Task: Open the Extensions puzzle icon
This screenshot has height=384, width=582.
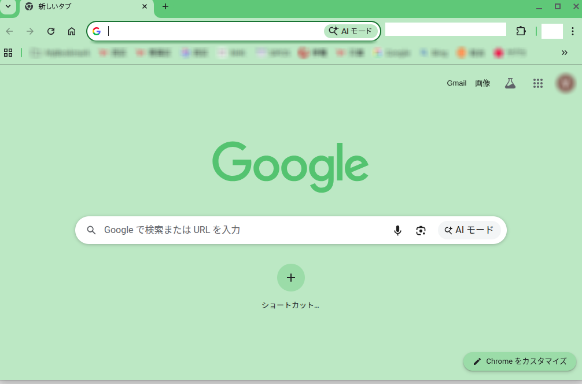Action: coord(521,31)
